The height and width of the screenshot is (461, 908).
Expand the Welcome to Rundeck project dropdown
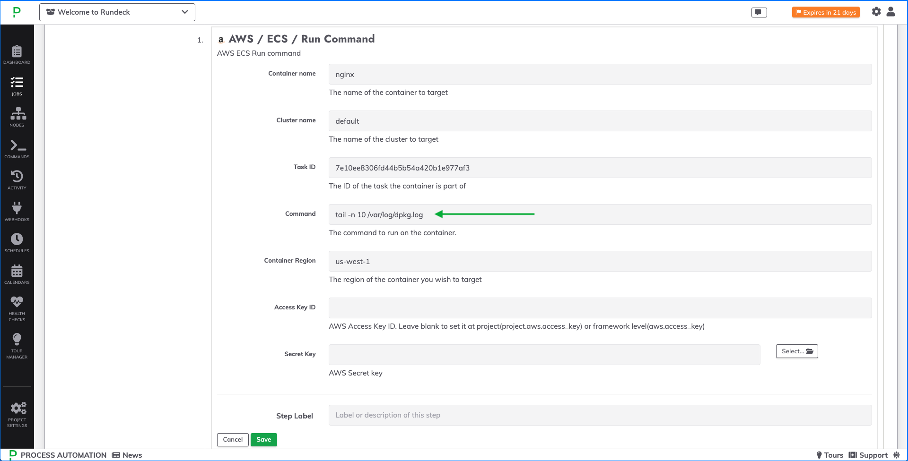(117, 12)
